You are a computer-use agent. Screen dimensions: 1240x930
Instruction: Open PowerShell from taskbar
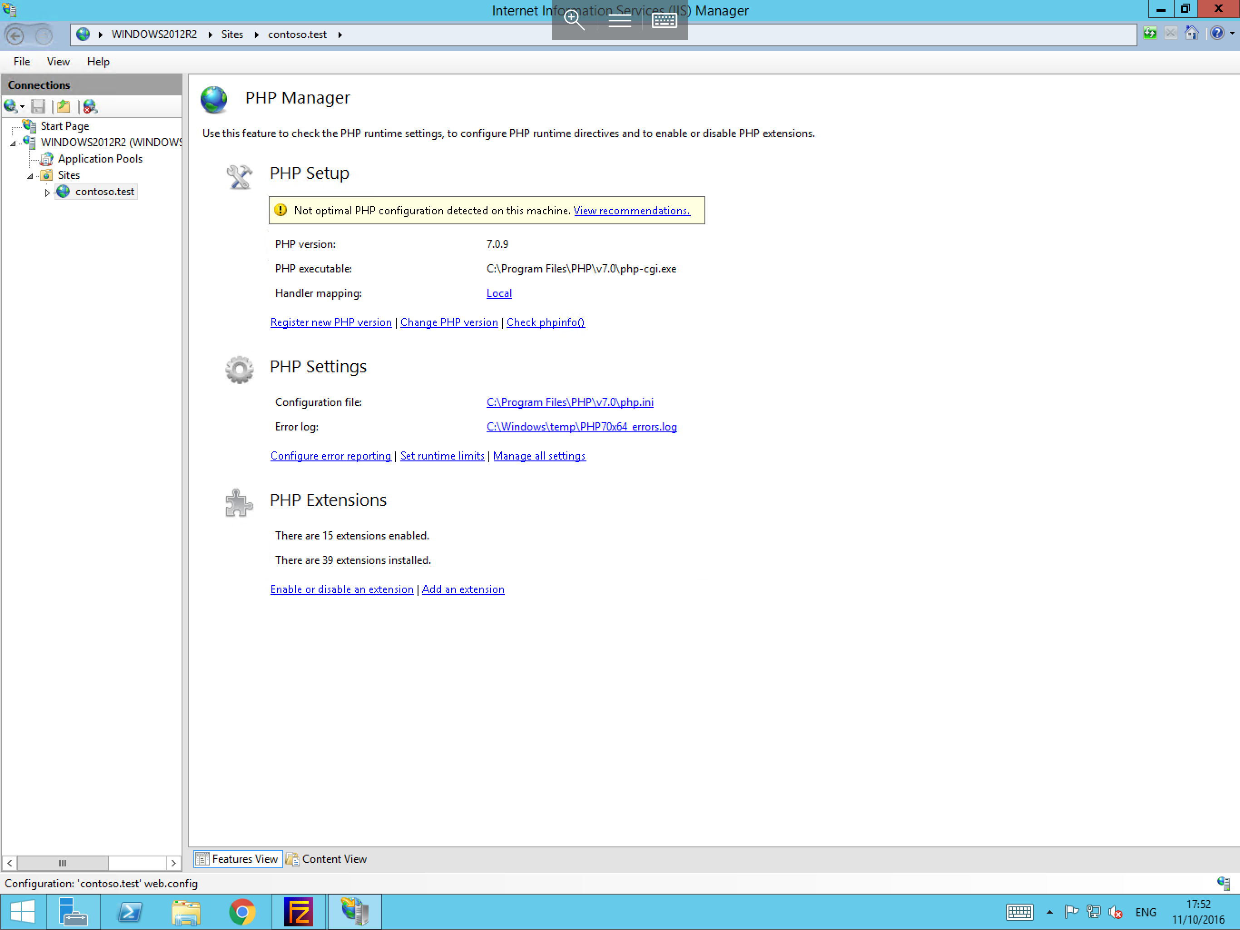130,911
